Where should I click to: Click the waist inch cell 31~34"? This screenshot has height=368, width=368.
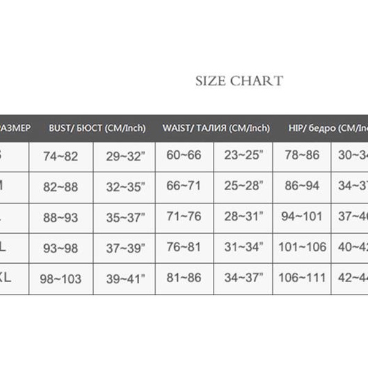(243, 247)
